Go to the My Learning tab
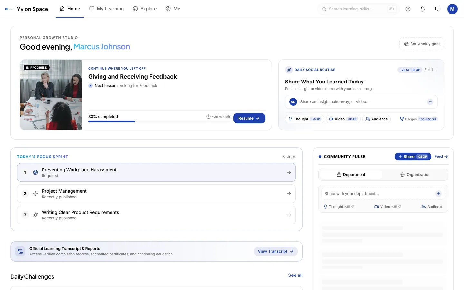Viewport: 464px width, 290px height. point(106,9)
